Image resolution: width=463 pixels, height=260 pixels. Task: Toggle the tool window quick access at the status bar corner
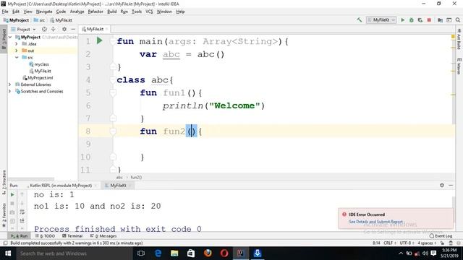tap(5, 243)
